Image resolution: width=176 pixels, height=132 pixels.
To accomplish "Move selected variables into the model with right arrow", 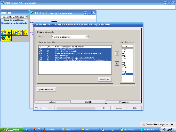I will [x=117, y=54].
